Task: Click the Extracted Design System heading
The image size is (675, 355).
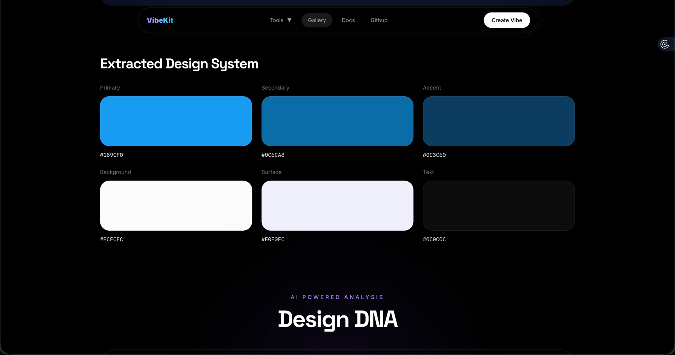Action: point(179,64)
